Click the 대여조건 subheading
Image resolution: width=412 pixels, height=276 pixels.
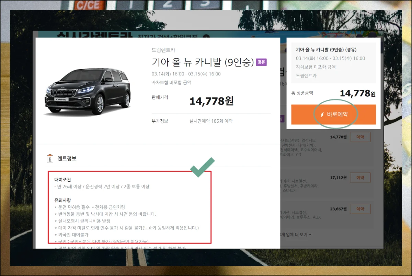63,179
